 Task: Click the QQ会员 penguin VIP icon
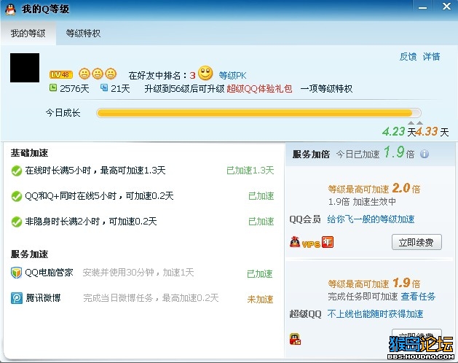[295, 242]
